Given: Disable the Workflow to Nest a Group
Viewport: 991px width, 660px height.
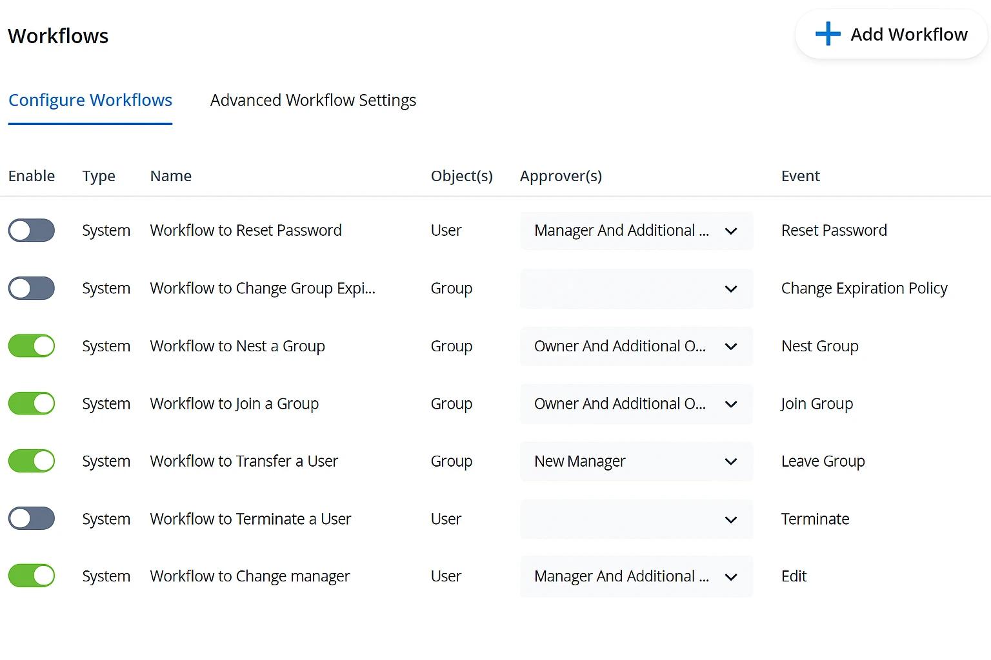Looking at the screenshot, I should (31, 346).
